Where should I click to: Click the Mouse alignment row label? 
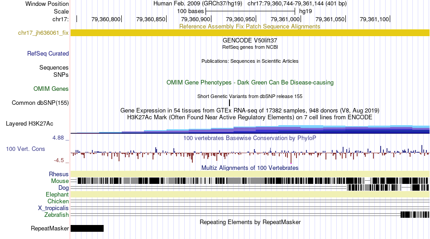click(x=60, y=181)
